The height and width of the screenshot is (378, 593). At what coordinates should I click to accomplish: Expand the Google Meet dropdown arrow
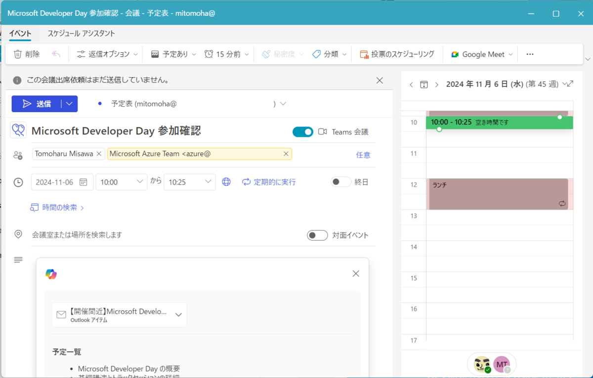point(510,54)
